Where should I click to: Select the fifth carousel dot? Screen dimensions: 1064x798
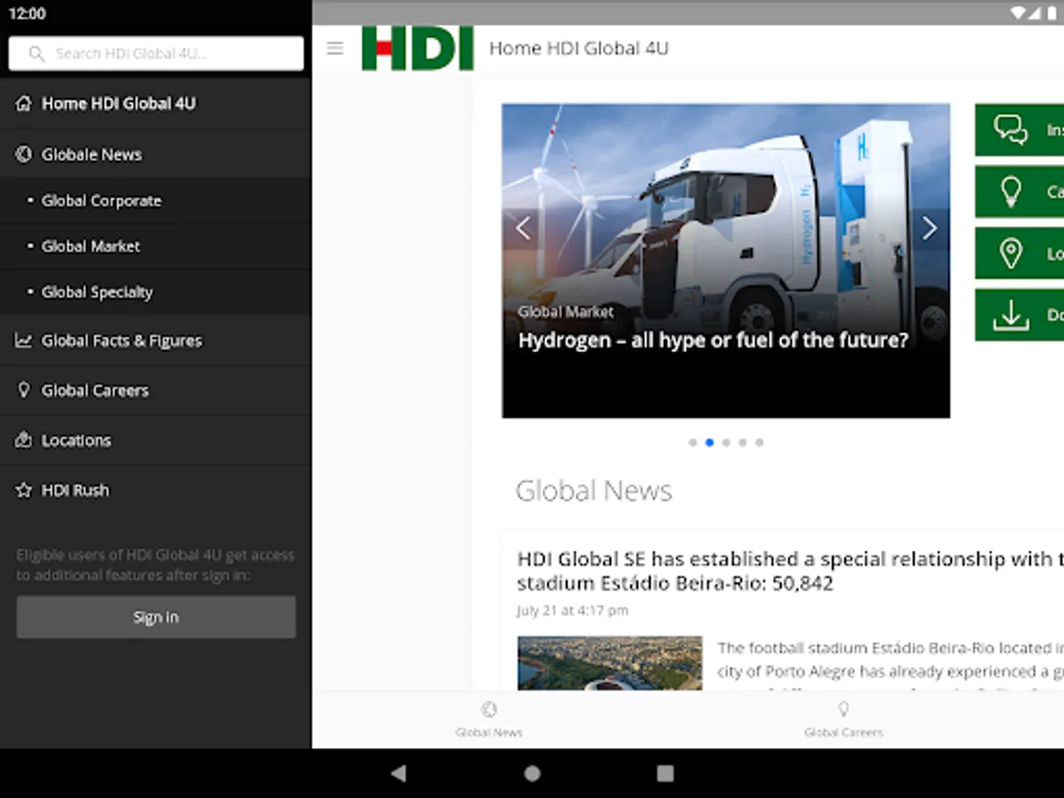[759, 442]
